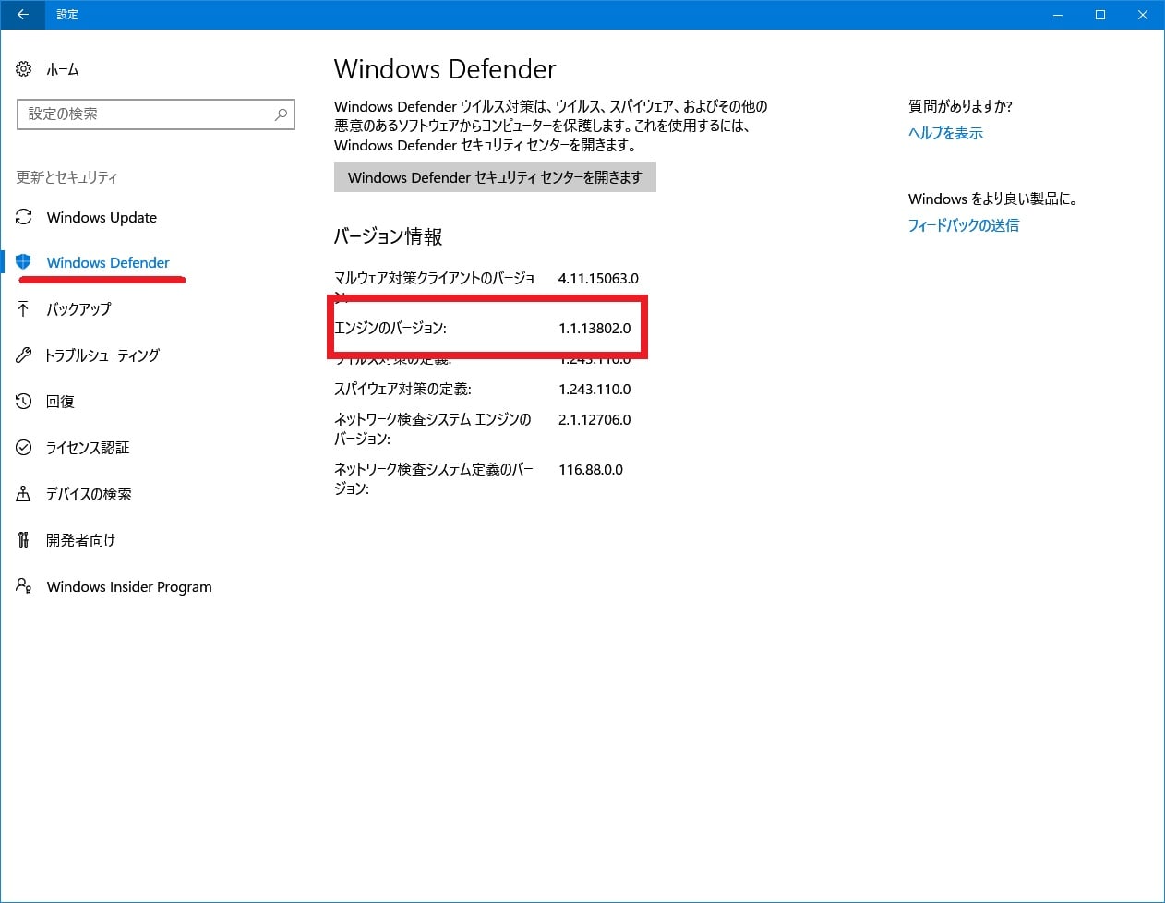
Task: Click the search magnifier icon
Action: 281,114
